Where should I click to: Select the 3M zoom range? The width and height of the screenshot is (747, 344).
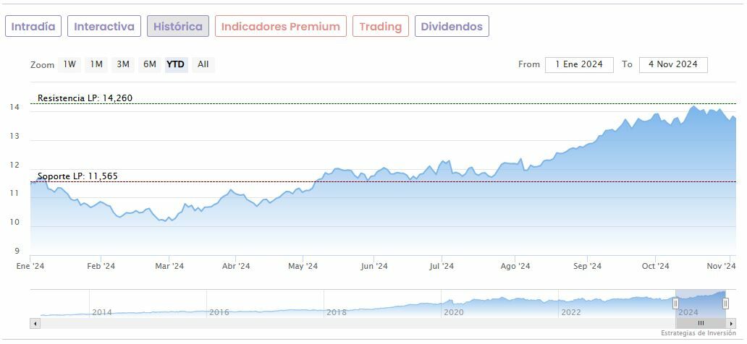(123, 64)
